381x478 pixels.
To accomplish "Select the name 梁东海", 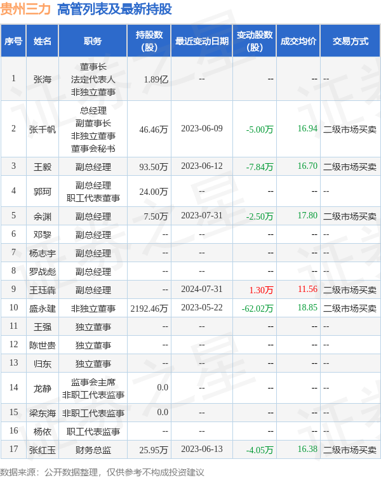I will pos(43,413).
